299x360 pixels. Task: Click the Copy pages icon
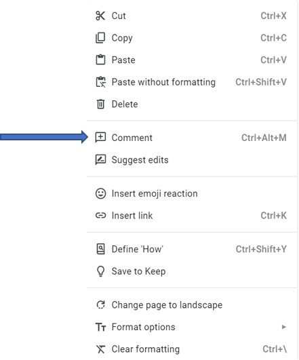[x=100, y=38]
